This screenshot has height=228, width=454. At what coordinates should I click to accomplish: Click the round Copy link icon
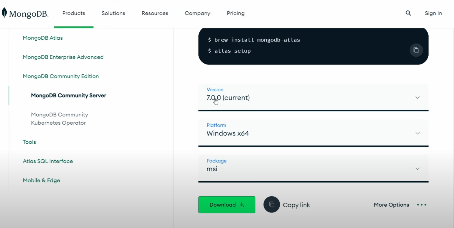[272, 205]
